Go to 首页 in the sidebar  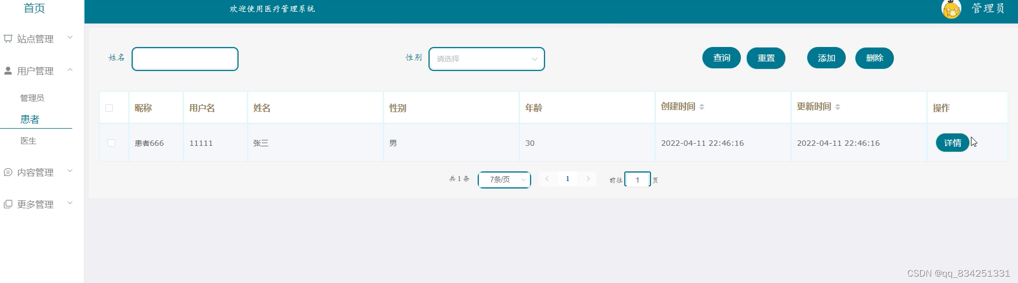tap(34, 8)
